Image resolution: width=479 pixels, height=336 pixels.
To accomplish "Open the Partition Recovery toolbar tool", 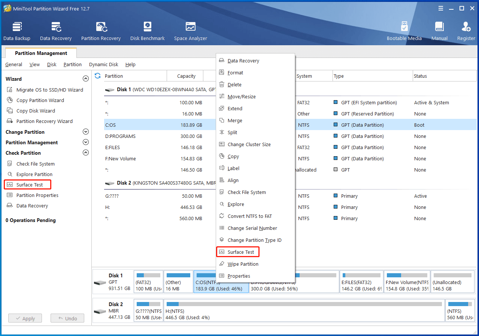I will [x=101, y=31].
